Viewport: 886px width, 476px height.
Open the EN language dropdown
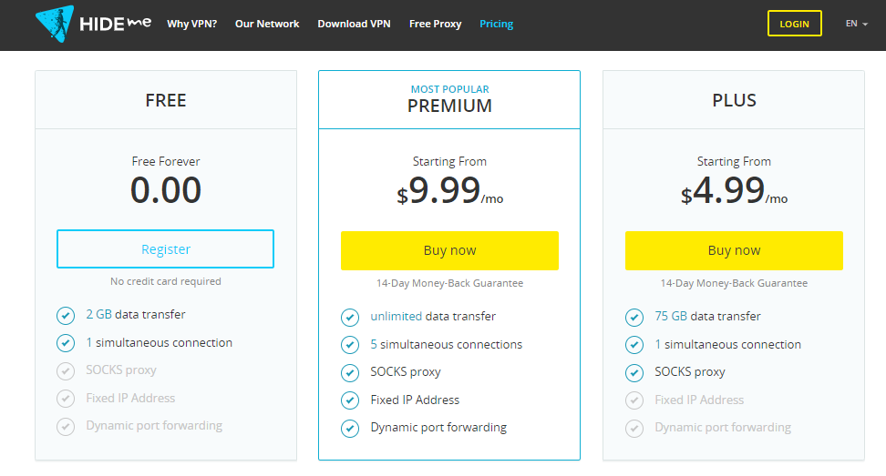pyautogui.click(x=857, y=24)
